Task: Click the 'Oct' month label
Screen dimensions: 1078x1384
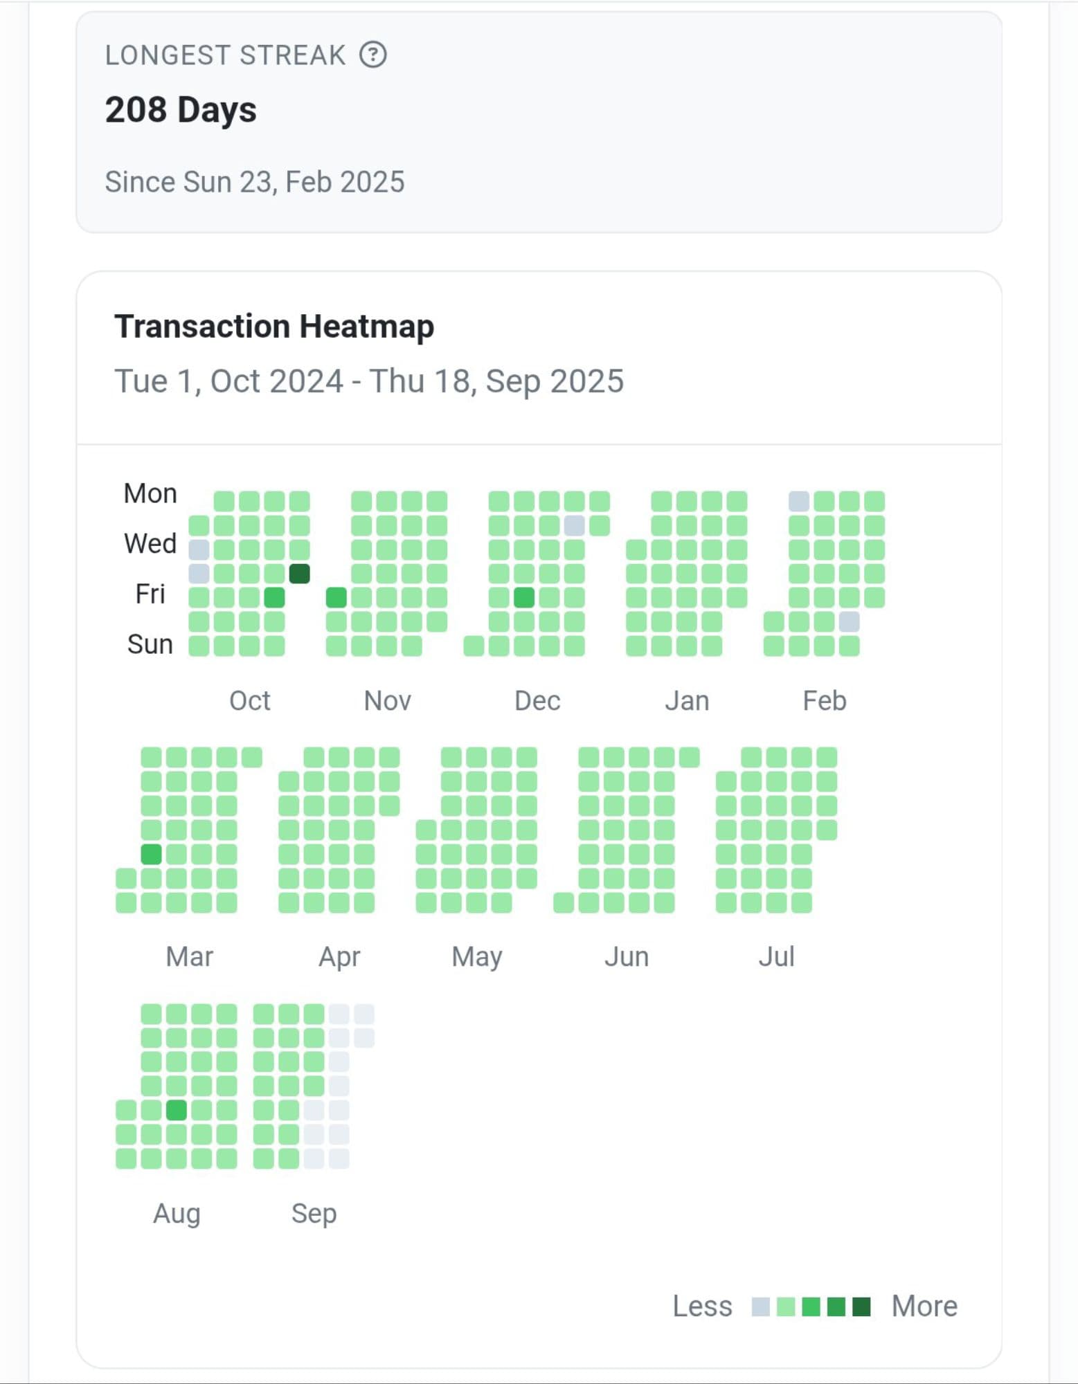Action: click(249, 701)
